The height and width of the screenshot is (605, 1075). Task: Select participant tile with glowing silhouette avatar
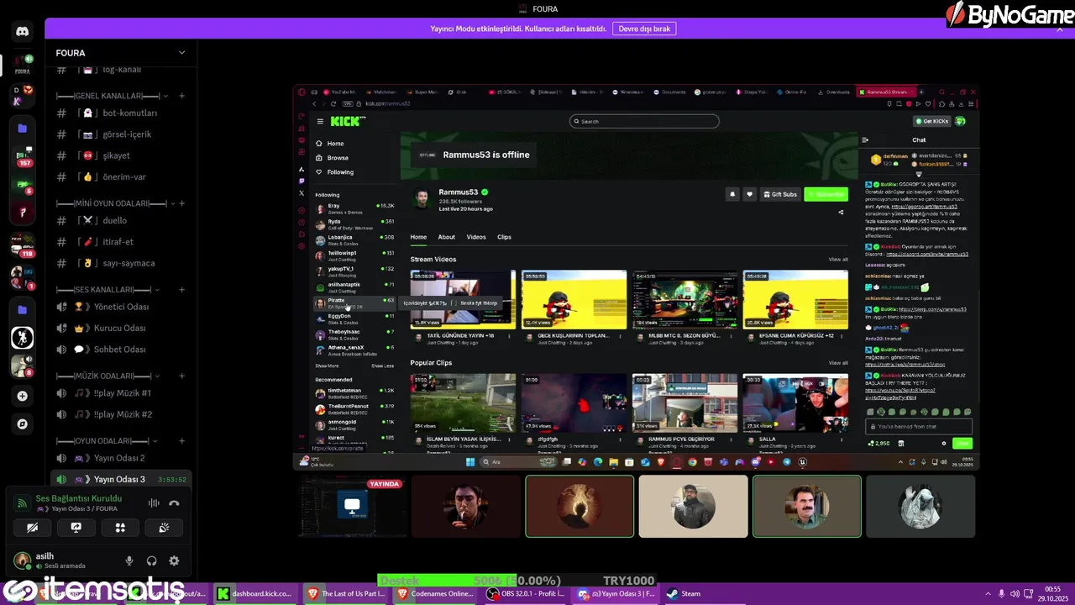(x=579, y=506)
